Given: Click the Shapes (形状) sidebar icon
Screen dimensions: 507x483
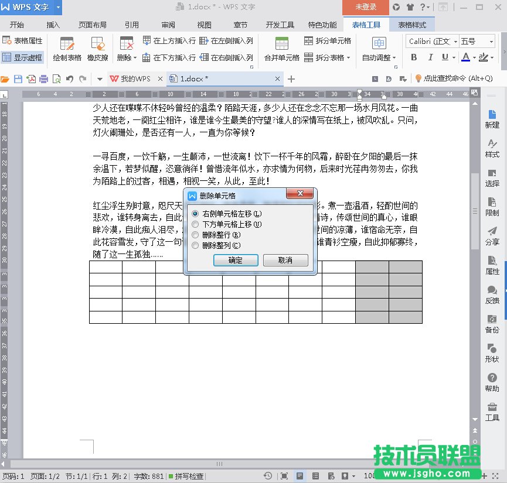Looking at the screenshot, I should coord(492,354).
